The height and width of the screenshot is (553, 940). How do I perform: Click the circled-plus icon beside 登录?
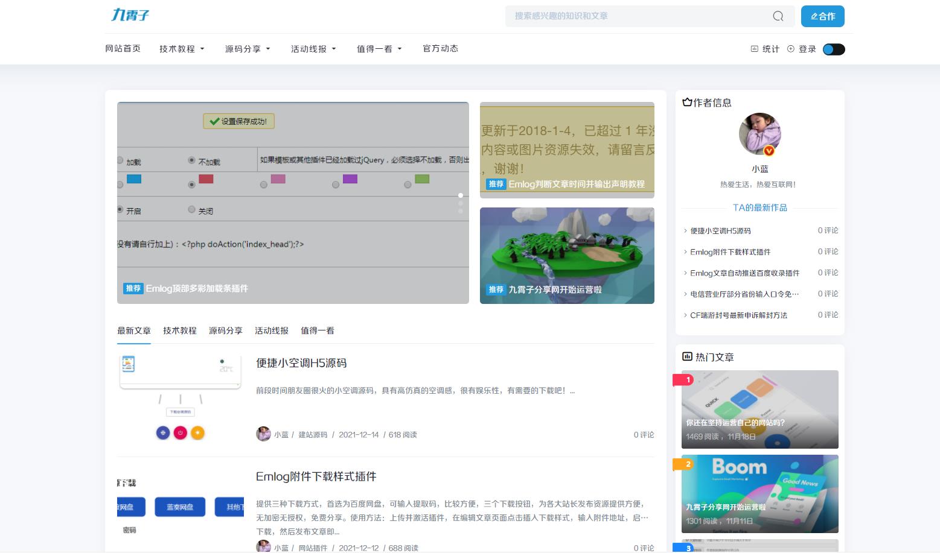[791, 49]
